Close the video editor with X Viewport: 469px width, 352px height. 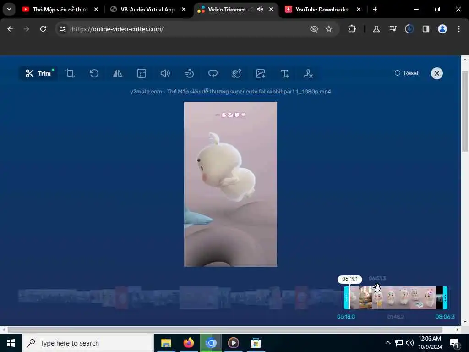pos(436,73)
